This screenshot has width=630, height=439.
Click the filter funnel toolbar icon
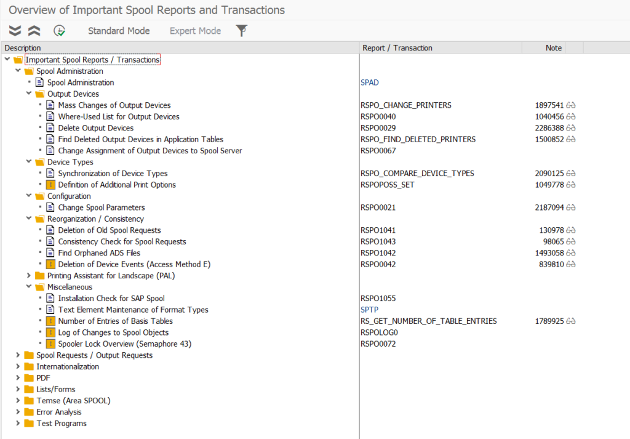(x=242, y=31)
